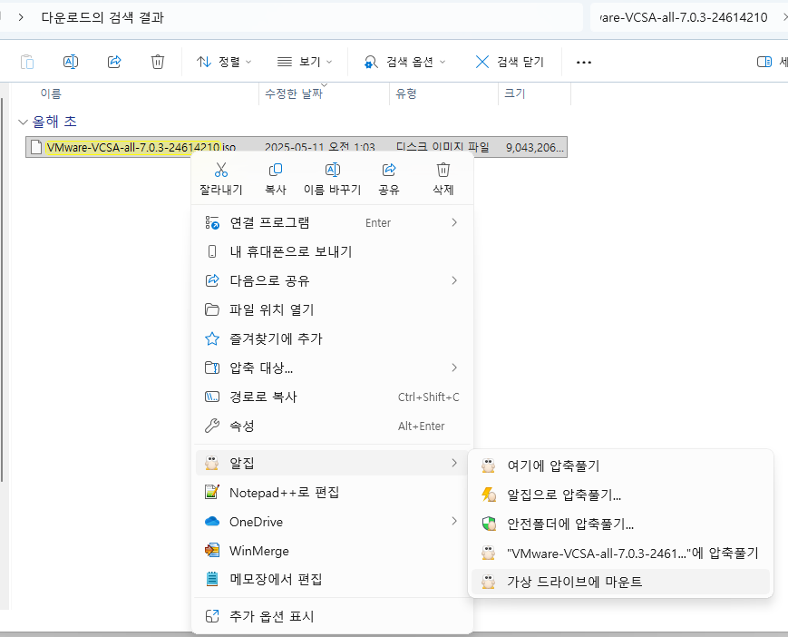The width and height of the screenshot is (788, 637).
Task: Click the 알집 menu entry
Action: [332, 463]
